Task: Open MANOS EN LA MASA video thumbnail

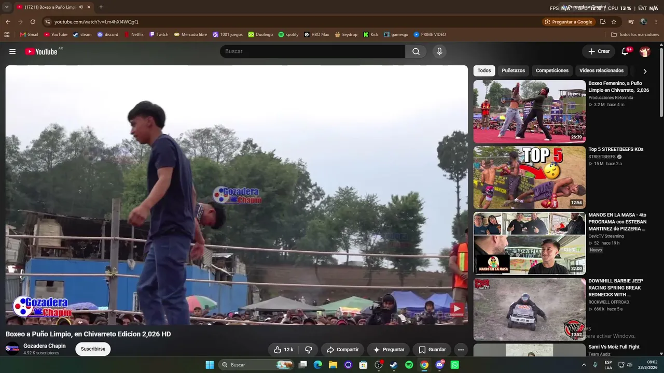Action: [530, 243]
